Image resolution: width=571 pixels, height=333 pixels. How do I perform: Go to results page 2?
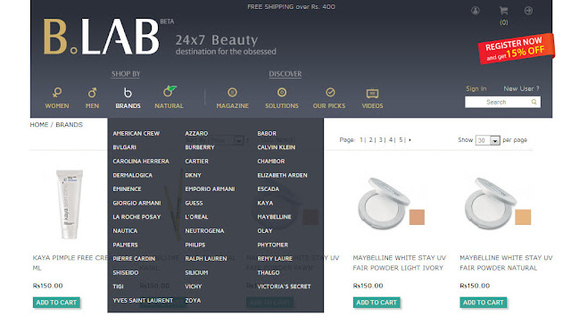click(x=371, y=140)
